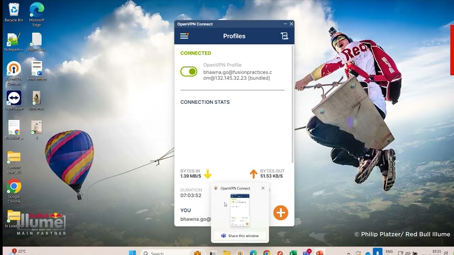The image size is (454, 255).
Task: Click Share this window in taskbar preview
Action: (240, 236)
